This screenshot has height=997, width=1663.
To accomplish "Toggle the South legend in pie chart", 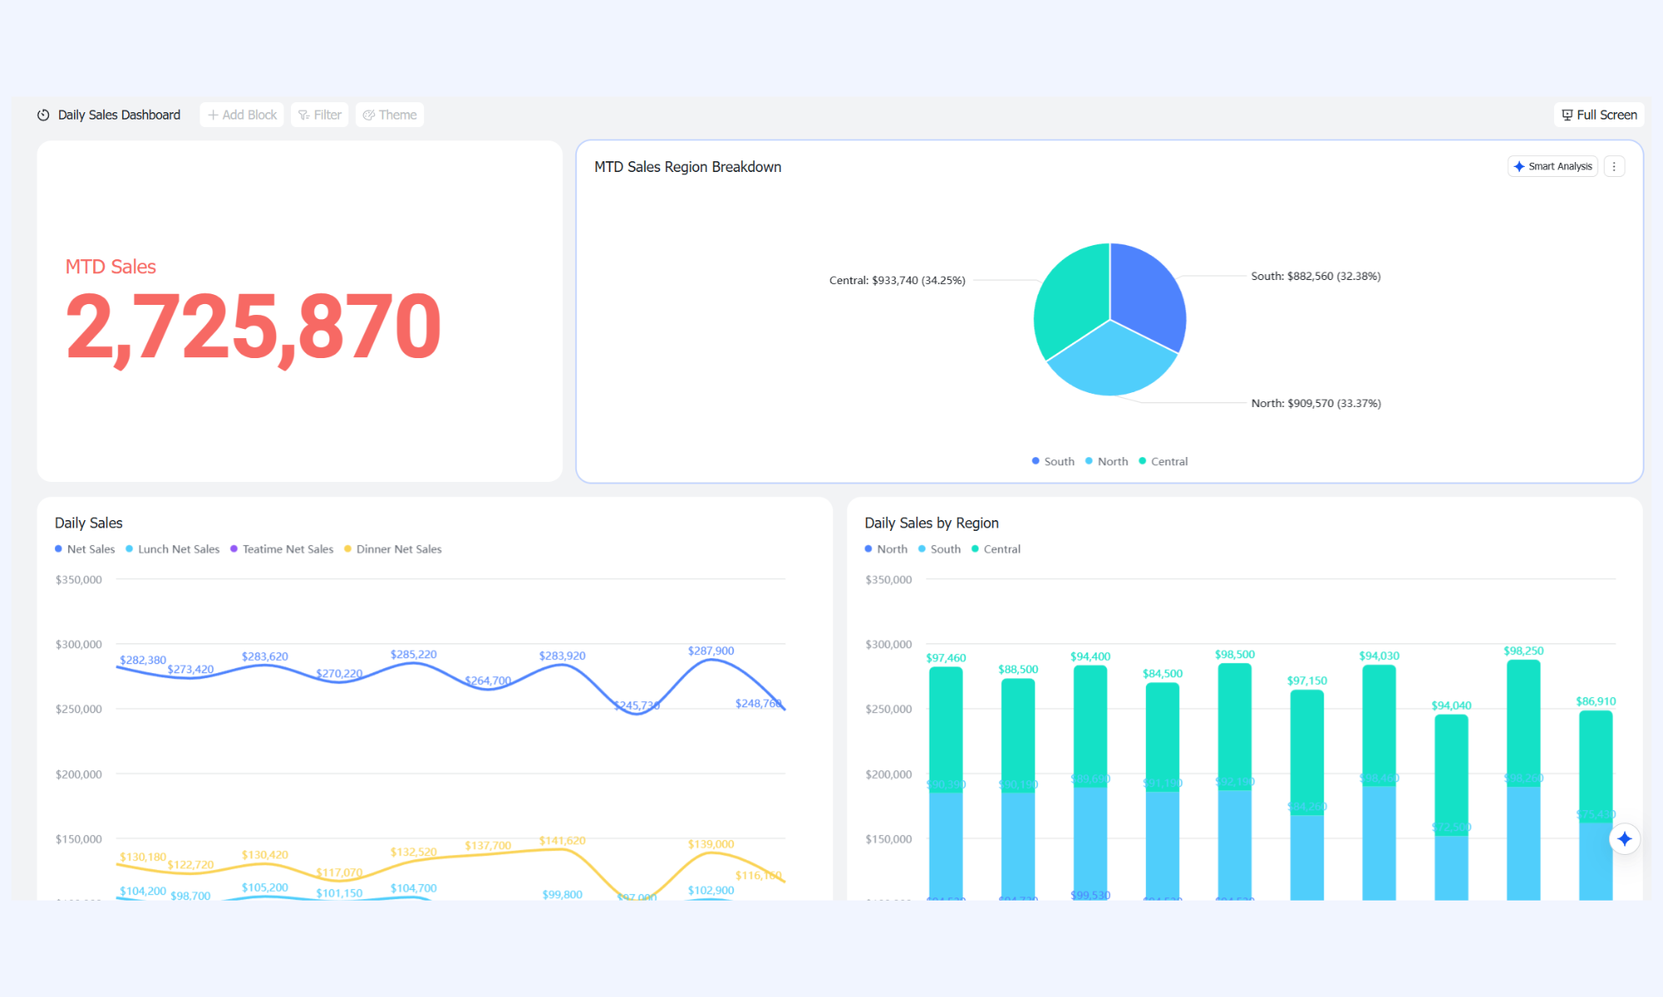I will click(x=1053, y=461).
